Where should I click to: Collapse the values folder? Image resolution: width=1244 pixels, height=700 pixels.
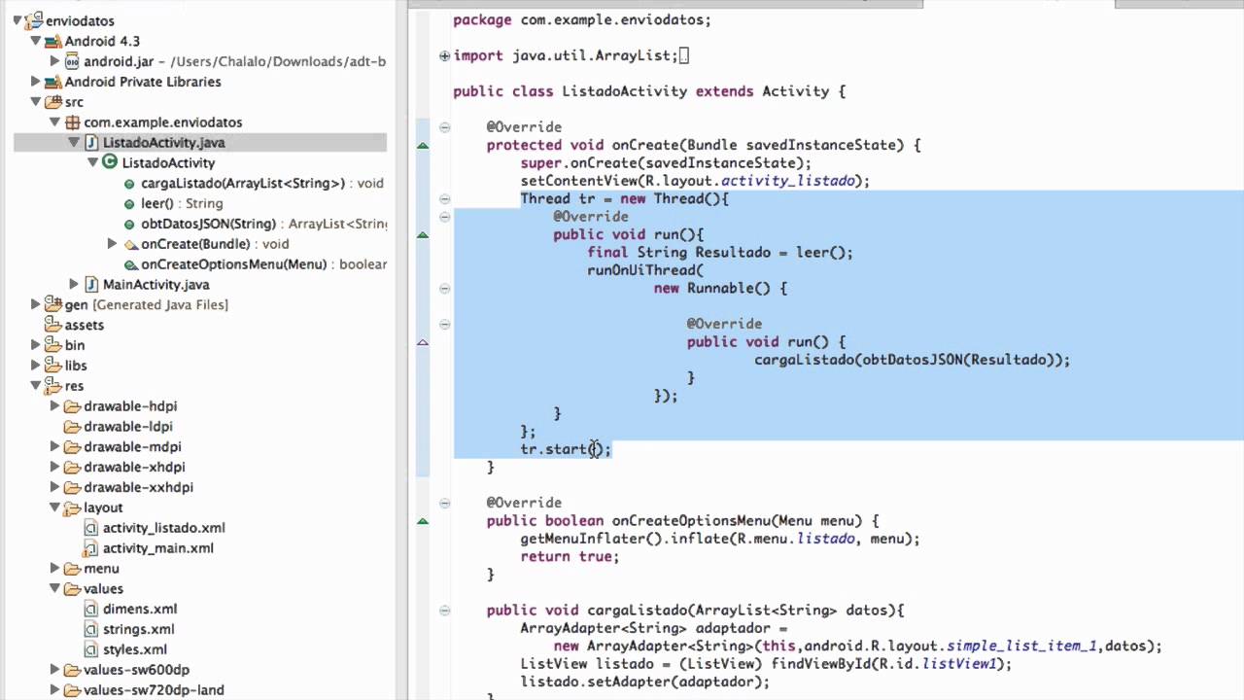point(54,589)
